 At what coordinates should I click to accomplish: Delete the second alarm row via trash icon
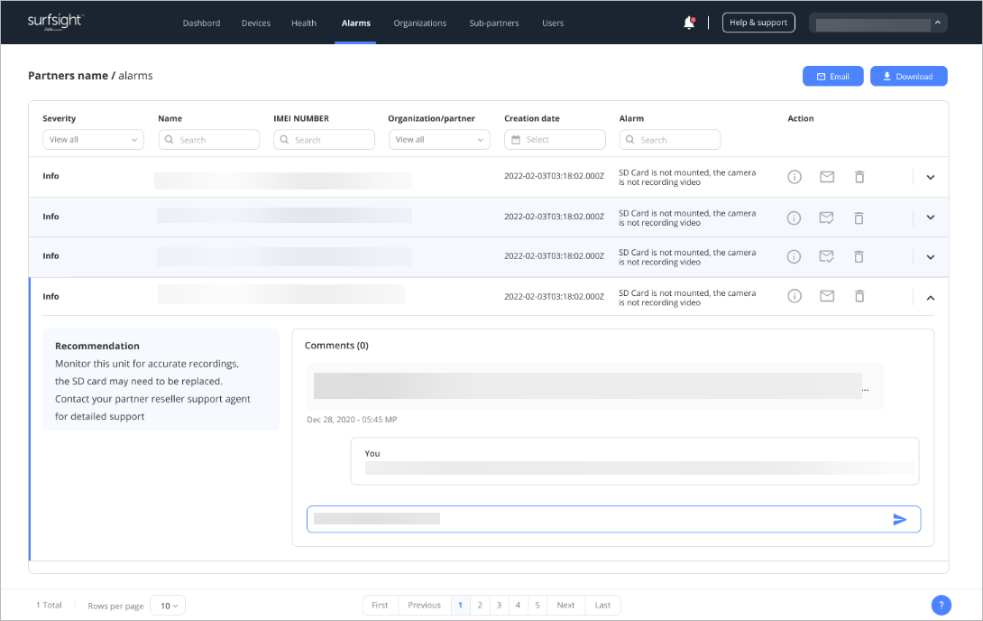point(859,218)
